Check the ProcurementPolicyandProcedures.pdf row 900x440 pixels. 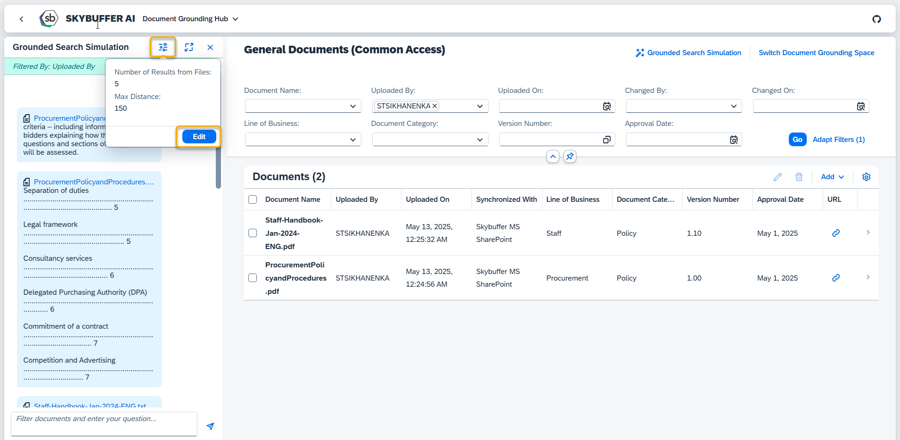(253, 278)
